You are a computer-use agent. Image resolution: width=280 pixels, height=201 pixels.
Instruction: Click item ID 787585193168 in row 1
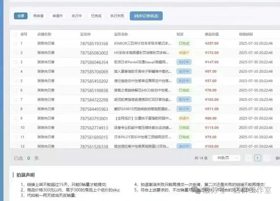pyautogui.click(x=94, y=44)
